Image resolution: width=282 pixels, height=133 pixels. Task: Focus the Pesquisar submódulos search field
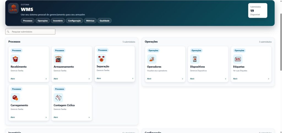[x=30, y=32]
